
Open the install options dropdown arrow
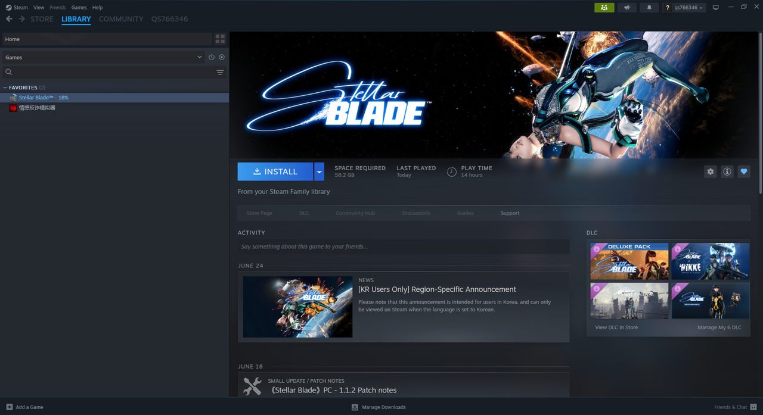pyautogui.click(x=319, y=171)
